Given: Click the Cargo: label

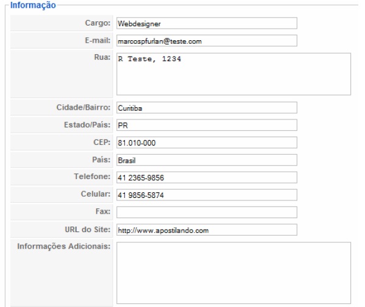Looking at the screenshot, I should point(97,23).
